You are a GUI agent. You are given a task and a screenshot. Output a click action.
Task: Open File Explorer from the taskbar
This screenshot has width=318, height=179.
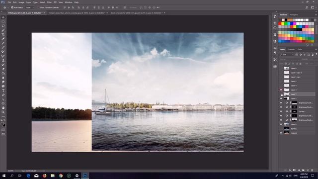point(53,176)
